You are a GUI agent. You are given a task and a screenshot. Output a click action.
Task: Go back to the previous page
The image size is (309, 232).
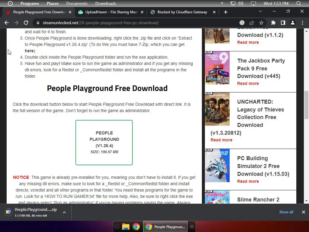click(x=7, y=23)
